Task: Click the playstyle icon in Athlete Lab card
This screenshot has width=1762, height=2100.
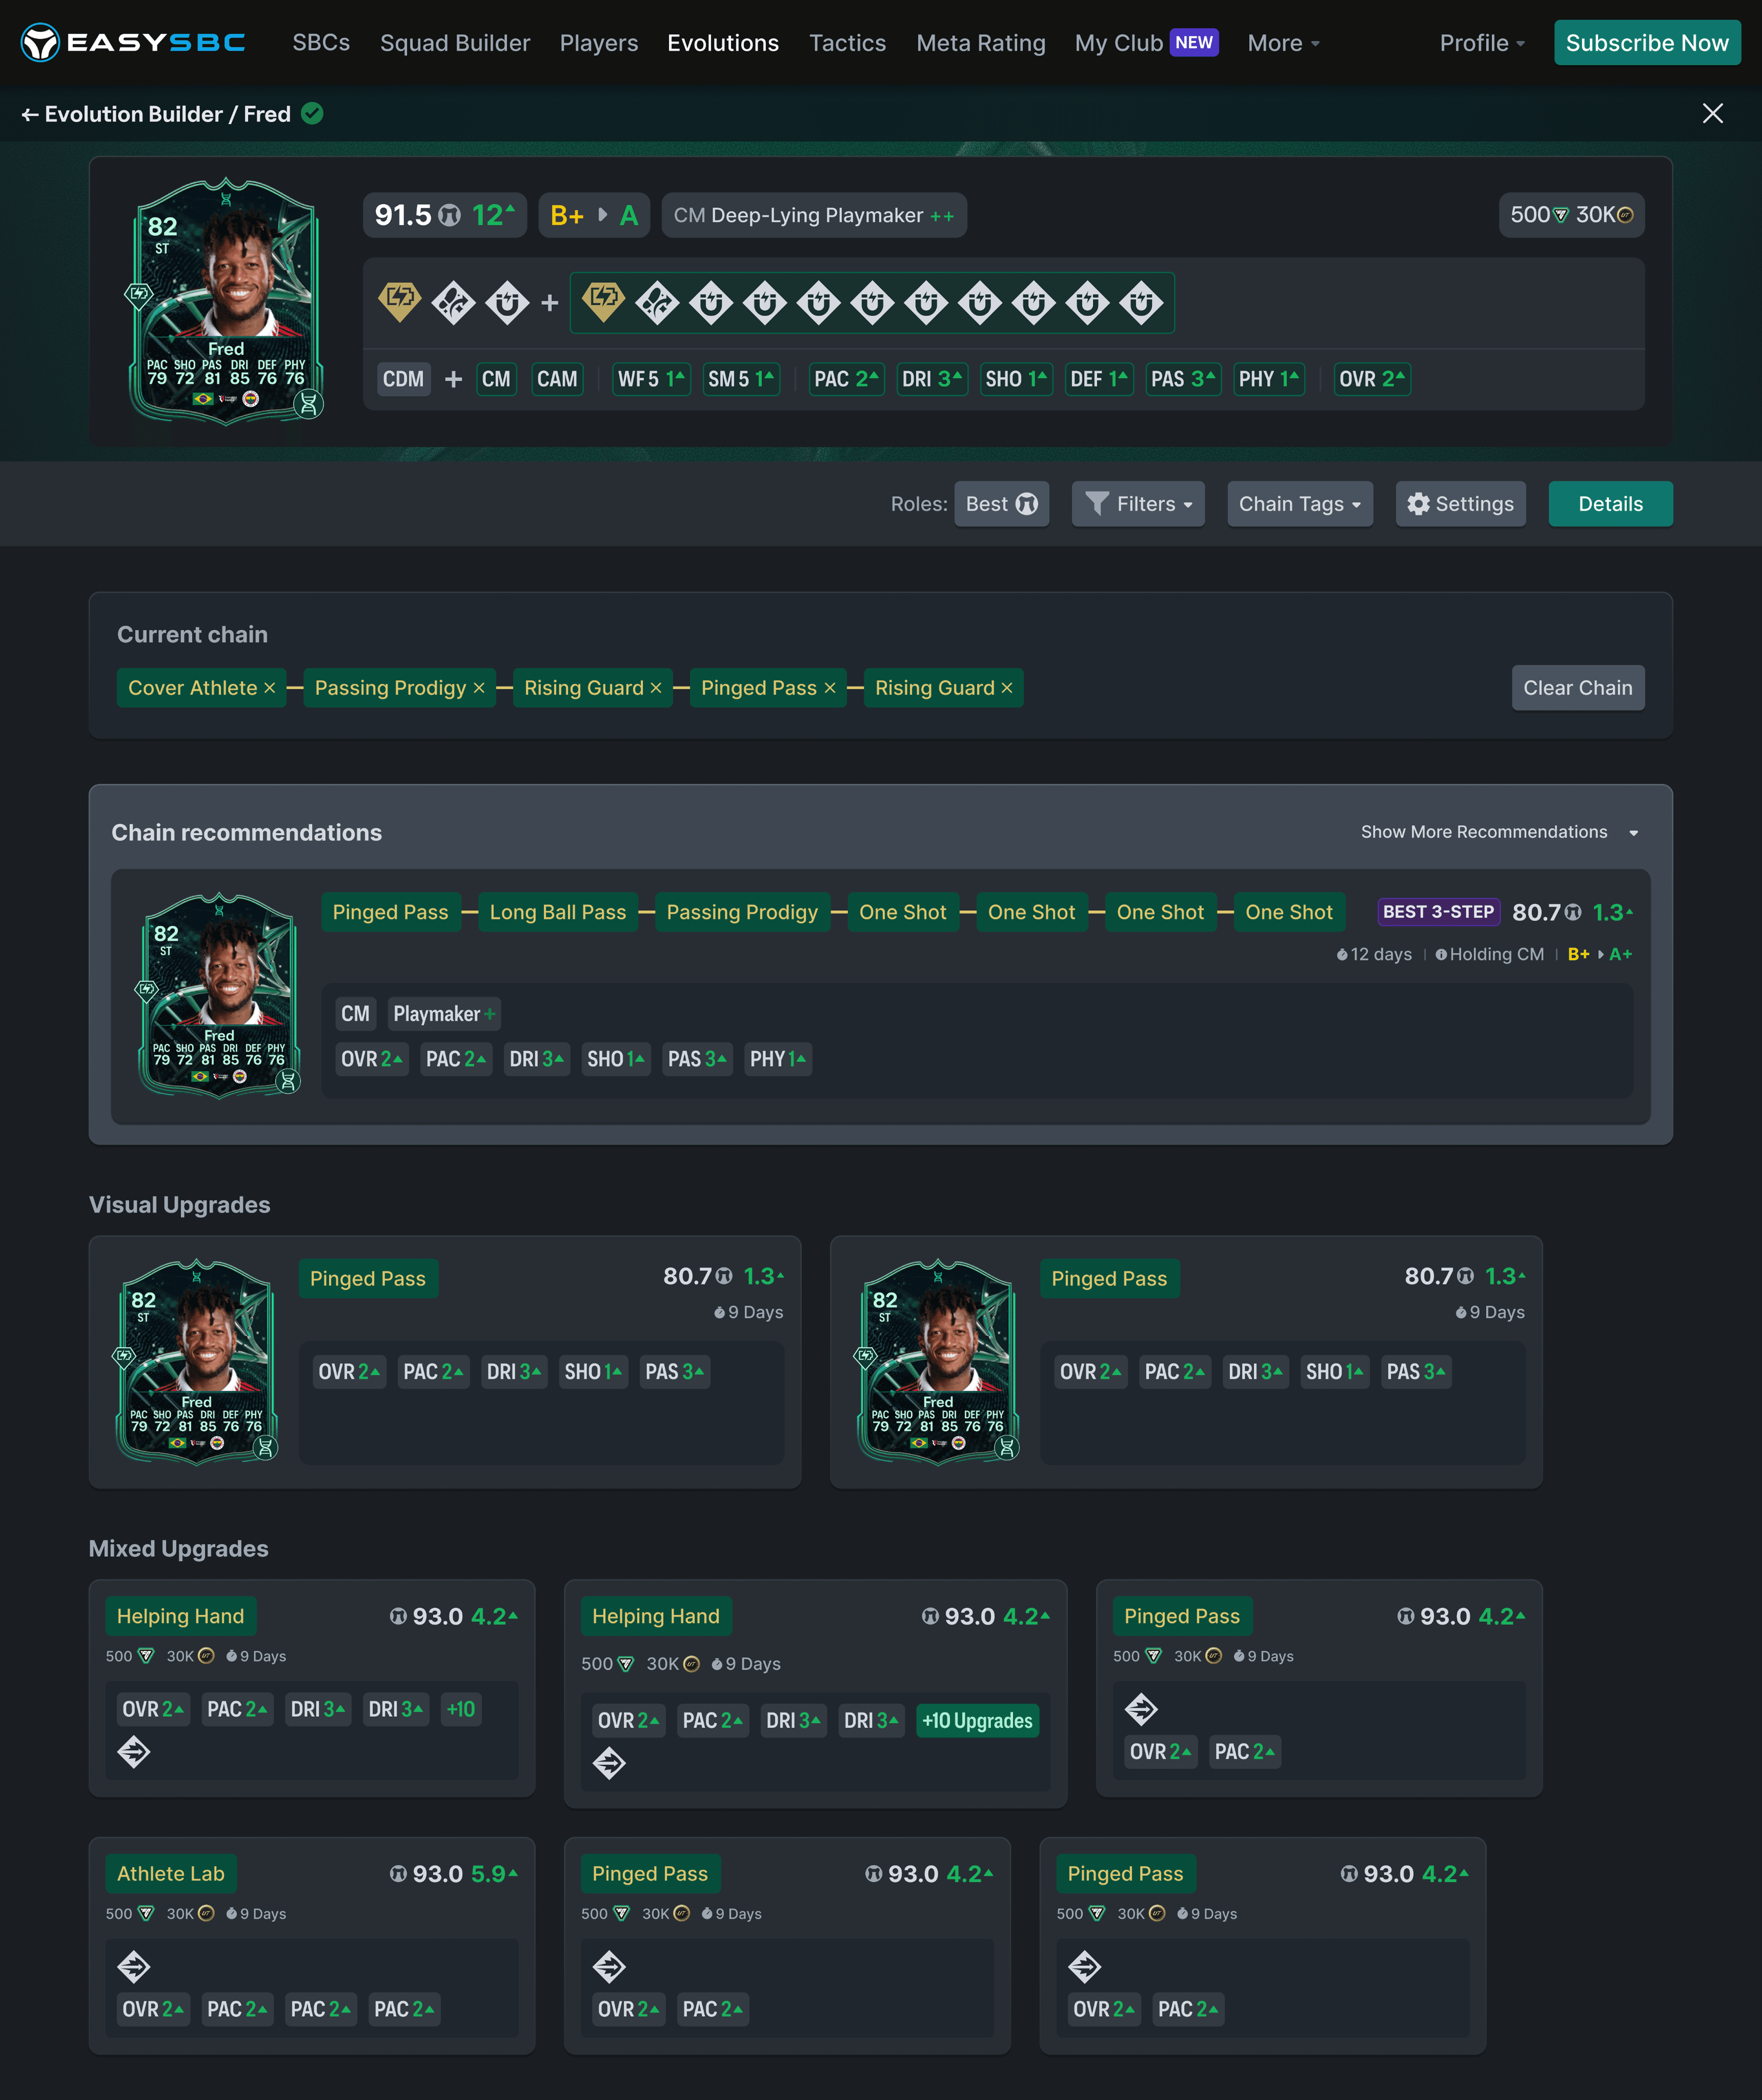Action: 134,1967
